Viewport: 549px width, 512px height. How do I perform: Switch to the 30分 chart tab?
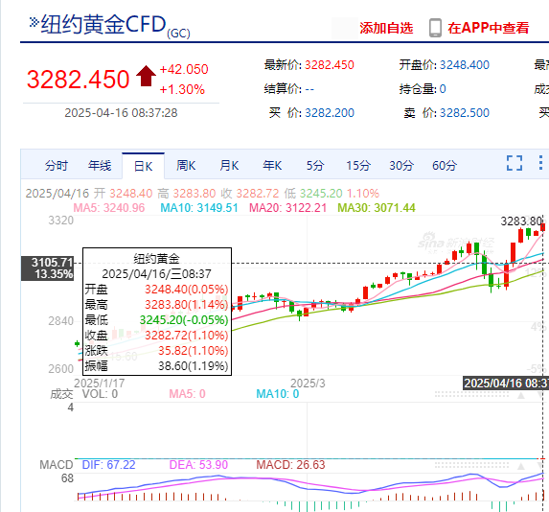tap(401, 166)
